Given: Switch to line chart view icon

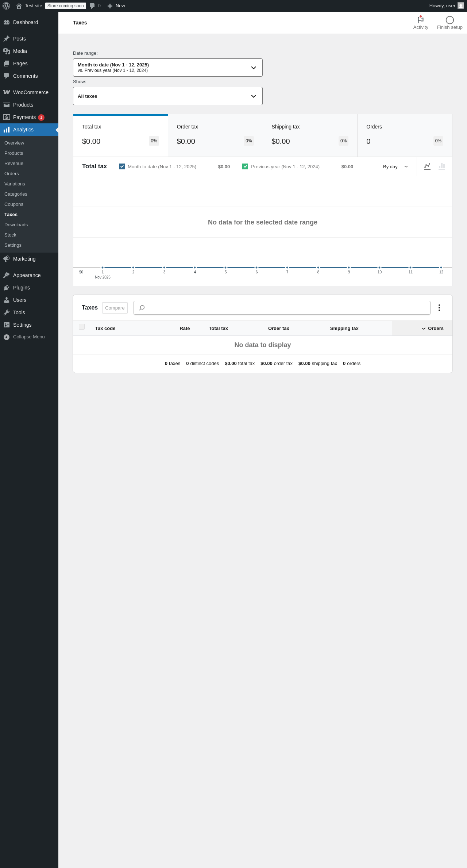Looking at the screenshot, I should [427, 166].
